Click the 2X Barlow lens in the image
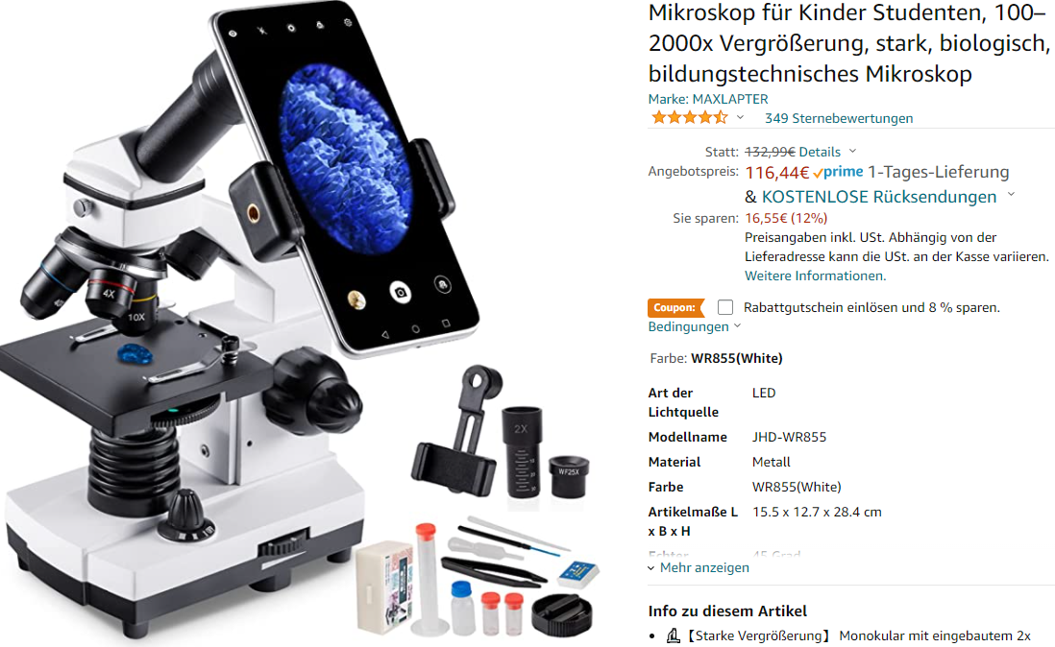This screenshot has width=1055, height=647. 522,451
